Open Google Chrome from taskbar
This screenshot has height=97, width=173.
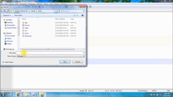point(19,95)
